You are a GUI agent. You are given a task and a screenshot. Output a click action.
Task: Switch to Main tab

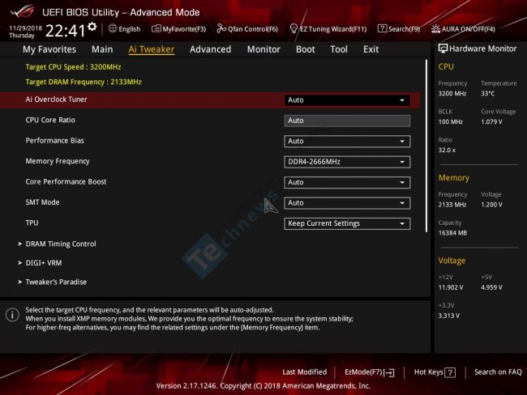click(102, 49)
